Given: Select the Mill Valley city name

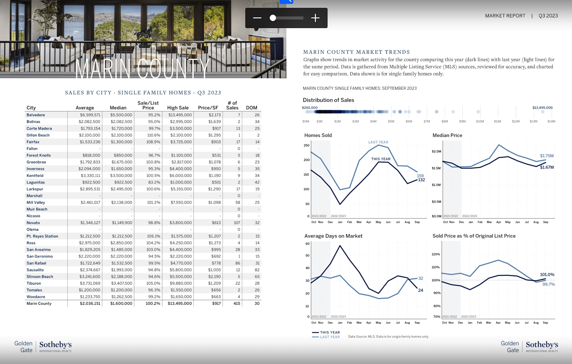Looking at the screenshot, I should pos(36,202).
